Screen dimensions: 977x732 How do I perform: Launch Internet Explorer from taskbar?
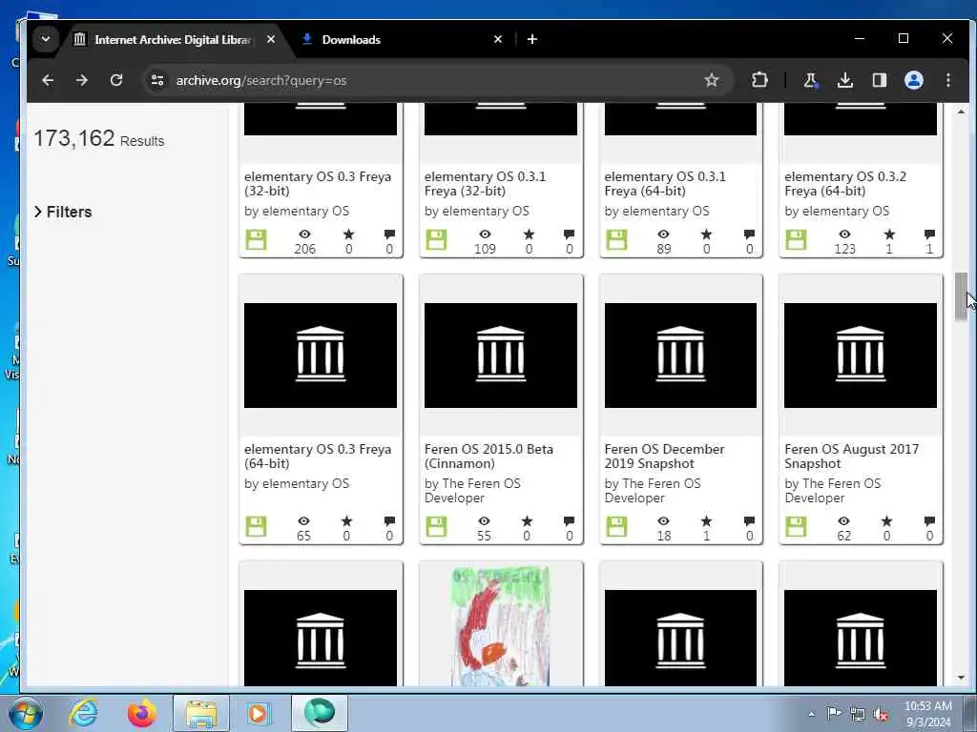tap(84, 713)
